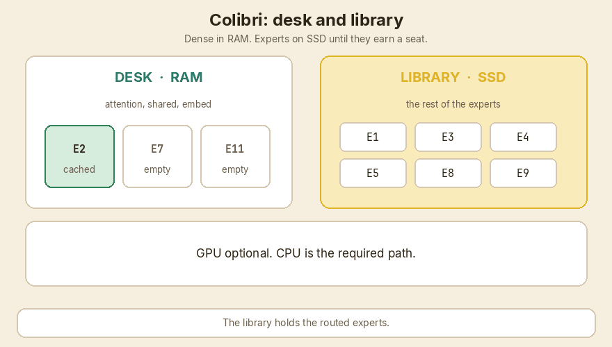Click 'The library holds the routed experts.' caption
612x347 pixels.
[x=306, y=323]
